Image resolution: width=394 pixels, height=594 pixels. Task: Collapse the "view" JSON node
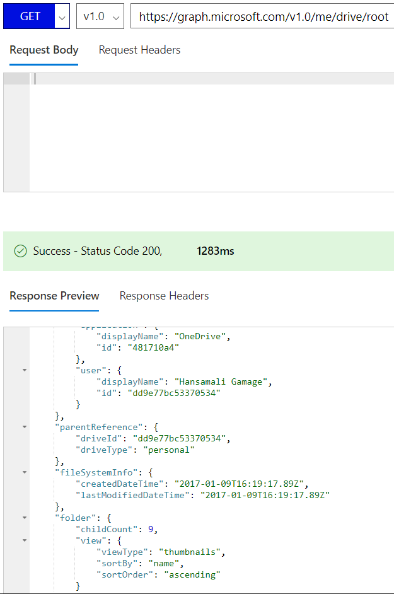[x=25, y=540]
